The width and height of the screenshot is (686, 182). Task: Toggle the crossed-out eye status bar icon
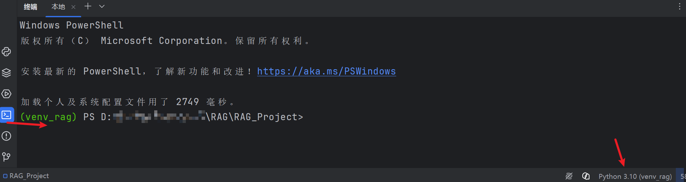tap(569, 176)
